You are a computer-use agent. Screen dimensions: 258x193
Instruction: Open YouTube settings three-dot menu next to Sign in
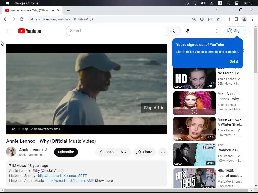pos(217,31)
